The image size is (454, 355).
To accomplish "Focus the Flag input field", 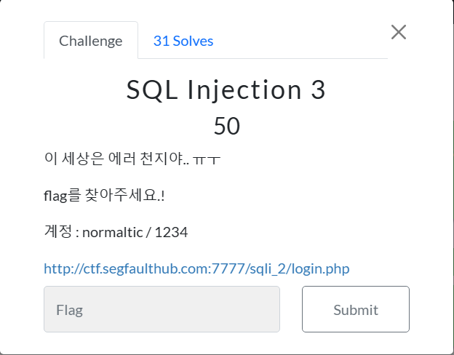I will (x=162, y=309).
